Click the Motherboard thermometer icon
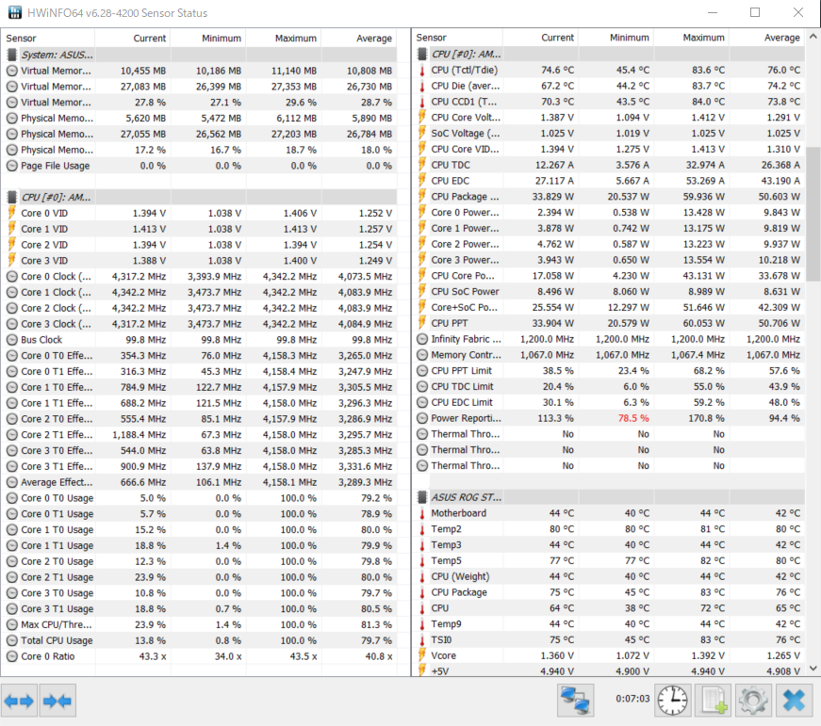This screenshot has height=726, width=821. (x=422, y=513)
